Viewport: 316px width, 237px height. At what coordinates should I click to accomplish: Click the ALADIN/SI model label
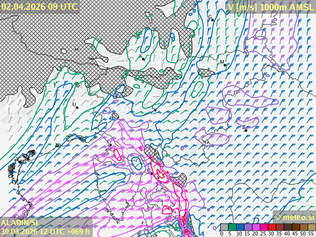click(x=20, y=222)
